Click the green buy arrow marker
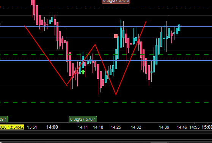 [x=83, y=72]
